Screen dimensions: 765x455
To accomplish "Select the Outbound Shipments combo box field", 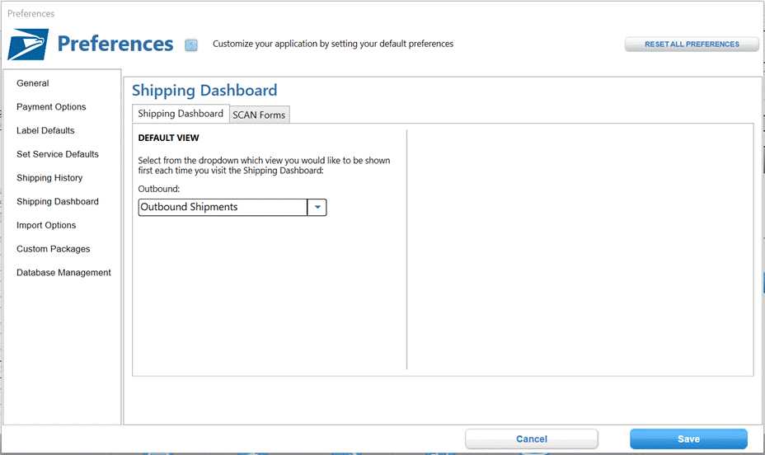I will [232, 207].
